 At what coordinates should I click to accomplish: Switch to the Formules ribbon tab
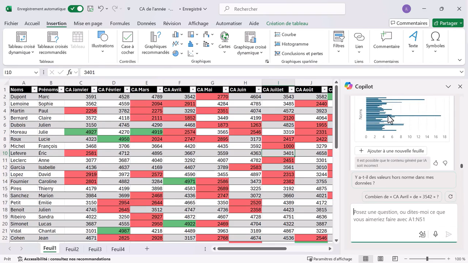pyautogui.click(x=120, y=23)
